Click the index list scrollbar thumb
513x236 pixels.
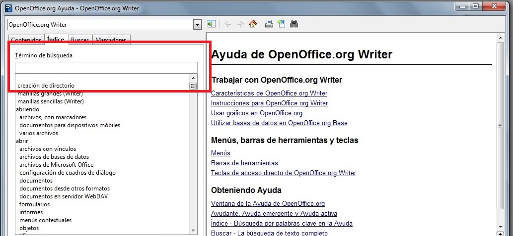[x=193, y=86]
